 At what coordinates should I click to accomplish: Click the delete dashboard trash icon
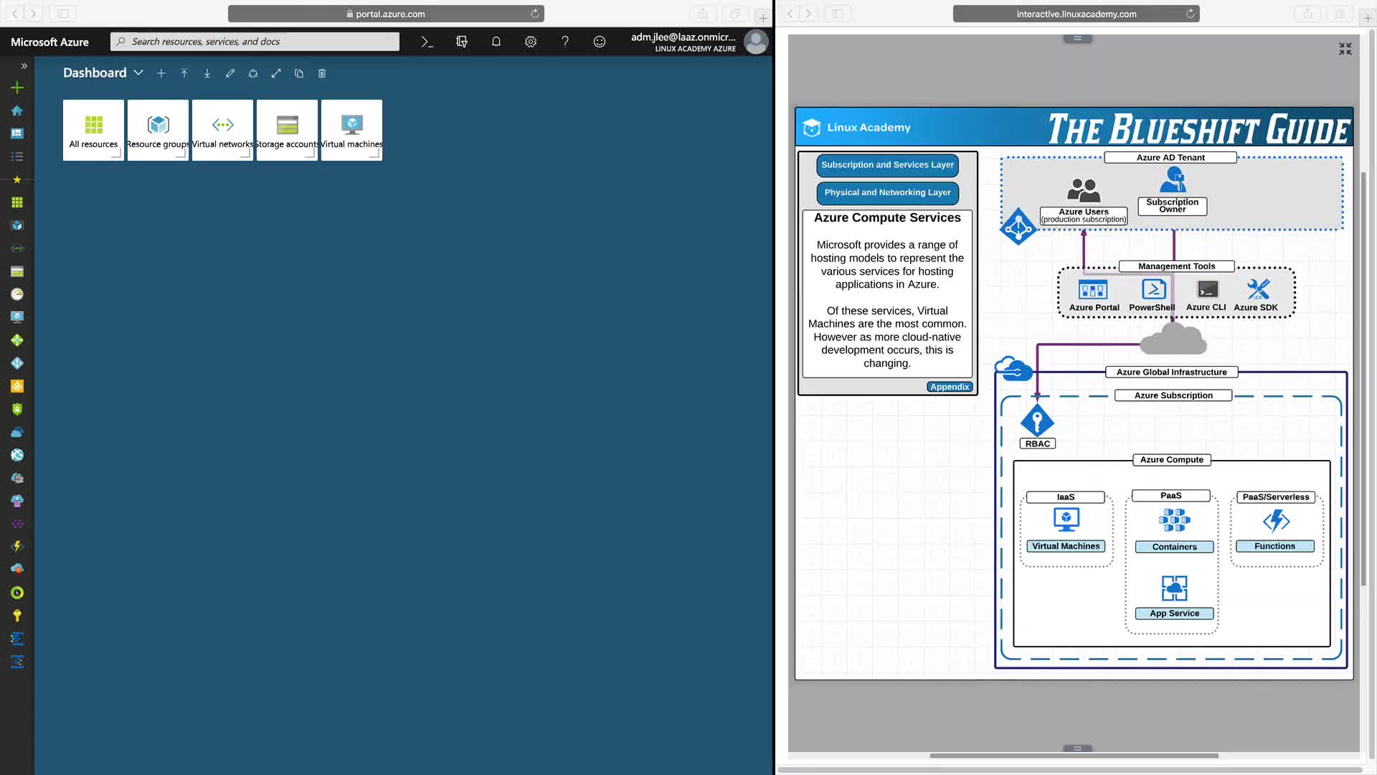pyautogui.click(x=322, y=73)
